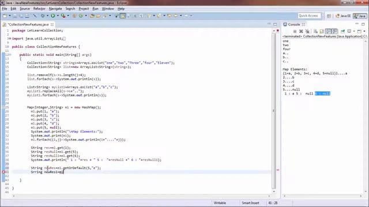Open the Refactor menu
The height and width of the screenshot is (207, 369).
click(39, 9)
